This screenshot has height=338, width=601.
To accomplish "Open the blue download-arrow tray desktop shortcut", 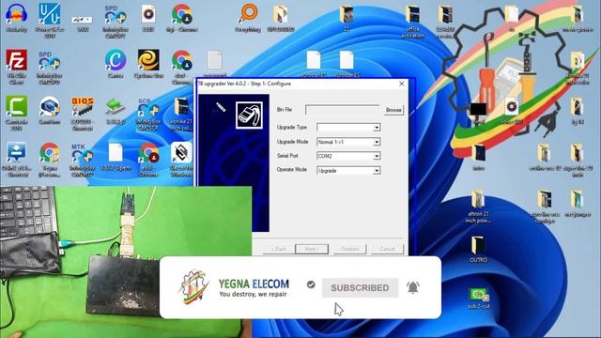I will [17, 152].
